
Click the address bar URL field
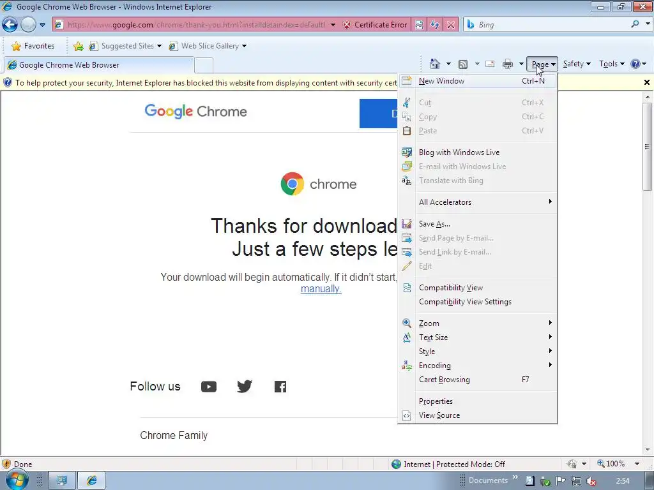click(196, 25)
